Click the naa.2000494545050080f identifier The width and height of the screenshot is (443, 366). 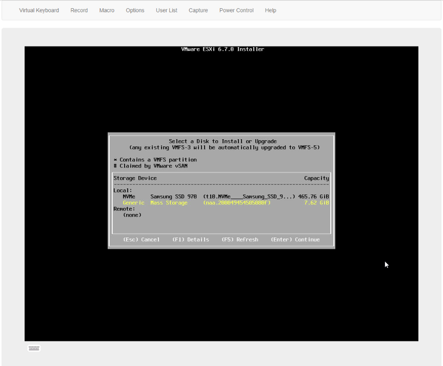tap(237, 203)
